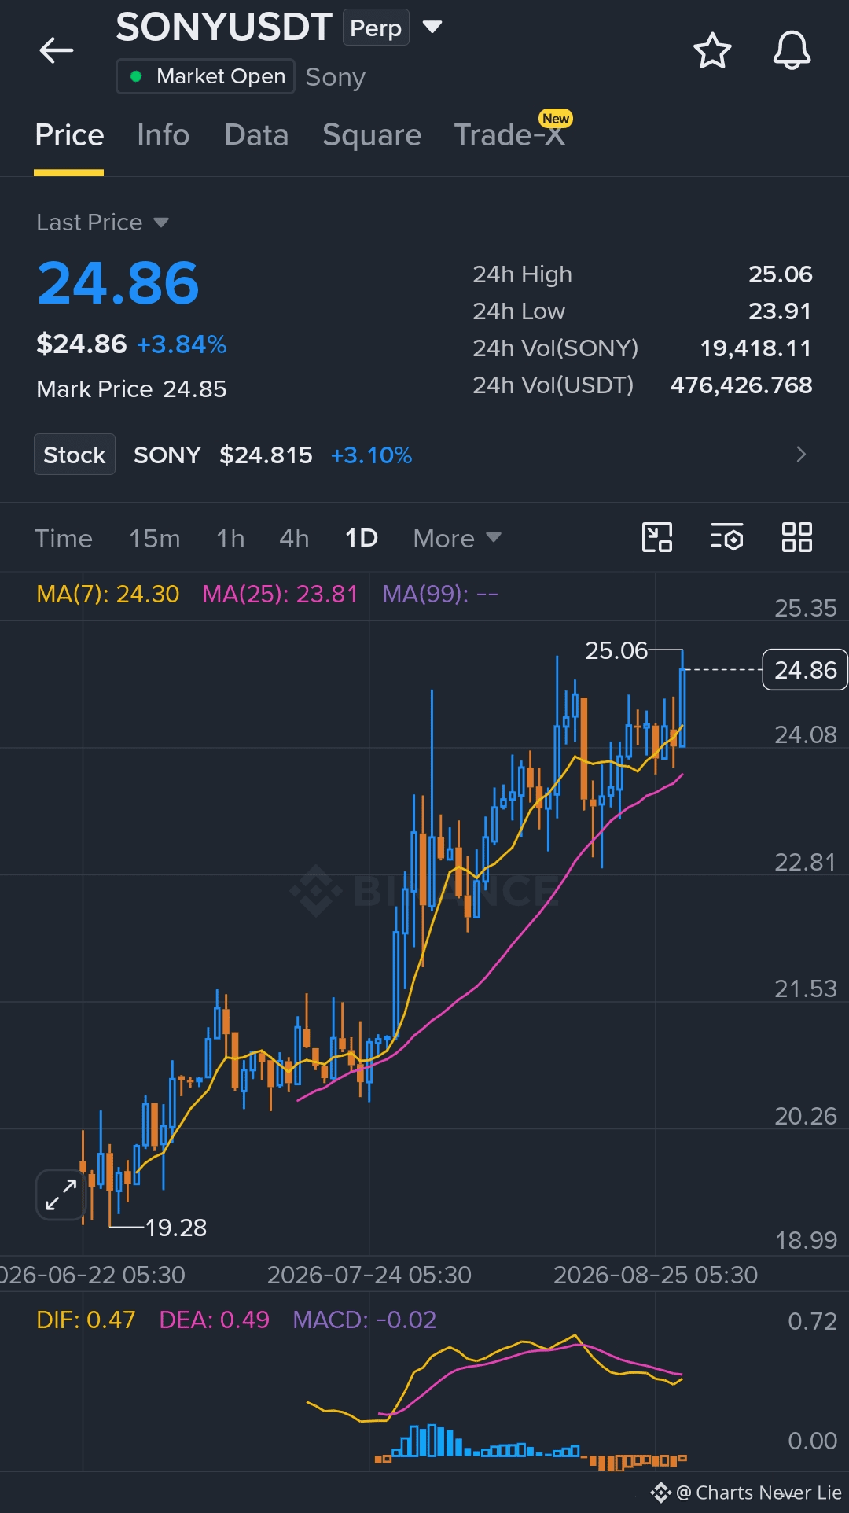The height and width of the screenshot is (1513, 849).
Task: Tap the 24h High value 25.06
Action: [780, 274]
